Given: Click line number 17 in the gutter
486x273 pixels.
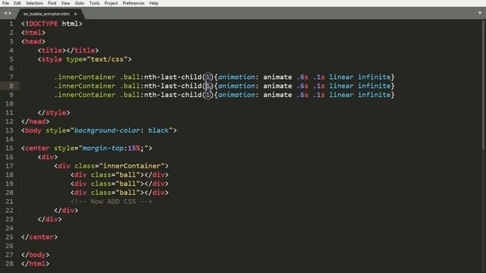Looking at the screenshot, I should (x=10, y=166).
